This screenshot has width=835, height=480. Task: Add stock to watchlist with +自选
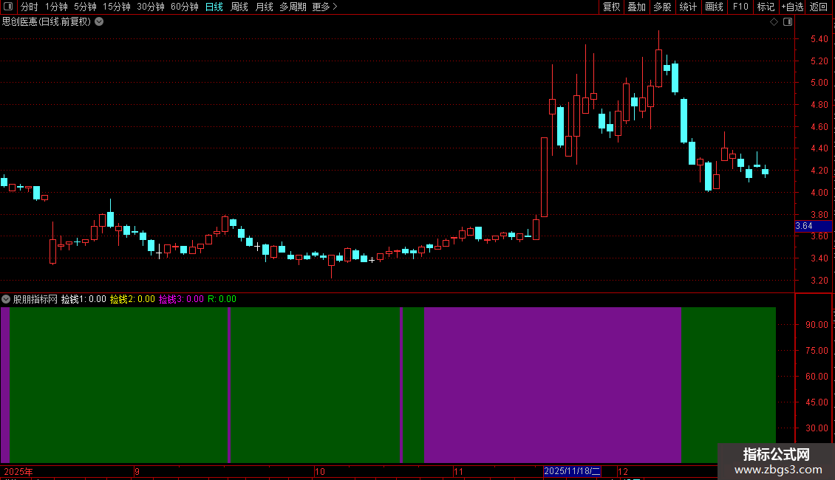[x=792, y=7]
